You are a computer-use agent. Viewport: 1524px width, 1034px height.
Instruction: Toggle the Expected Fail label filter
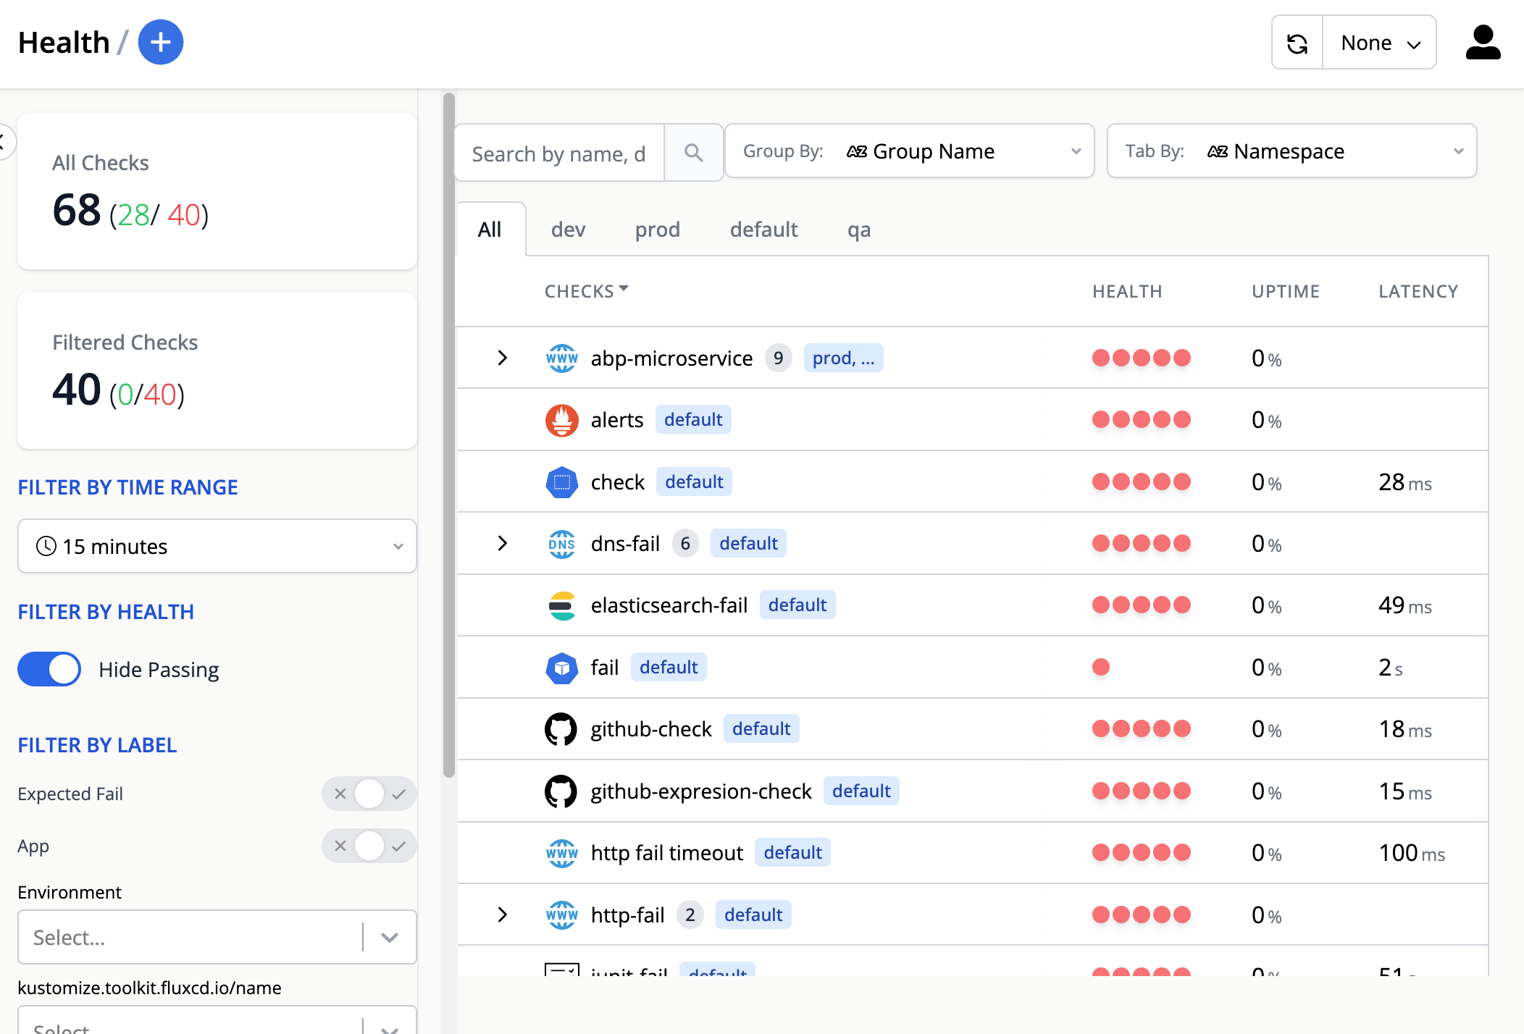pos(369,794)
